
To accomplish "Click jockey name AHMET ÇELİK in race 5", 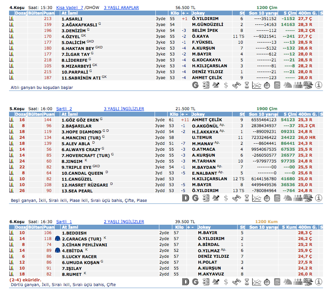I will coord(207,120).
